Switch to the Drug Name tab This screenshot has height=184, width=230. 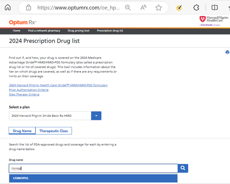(x=22, y=131)
